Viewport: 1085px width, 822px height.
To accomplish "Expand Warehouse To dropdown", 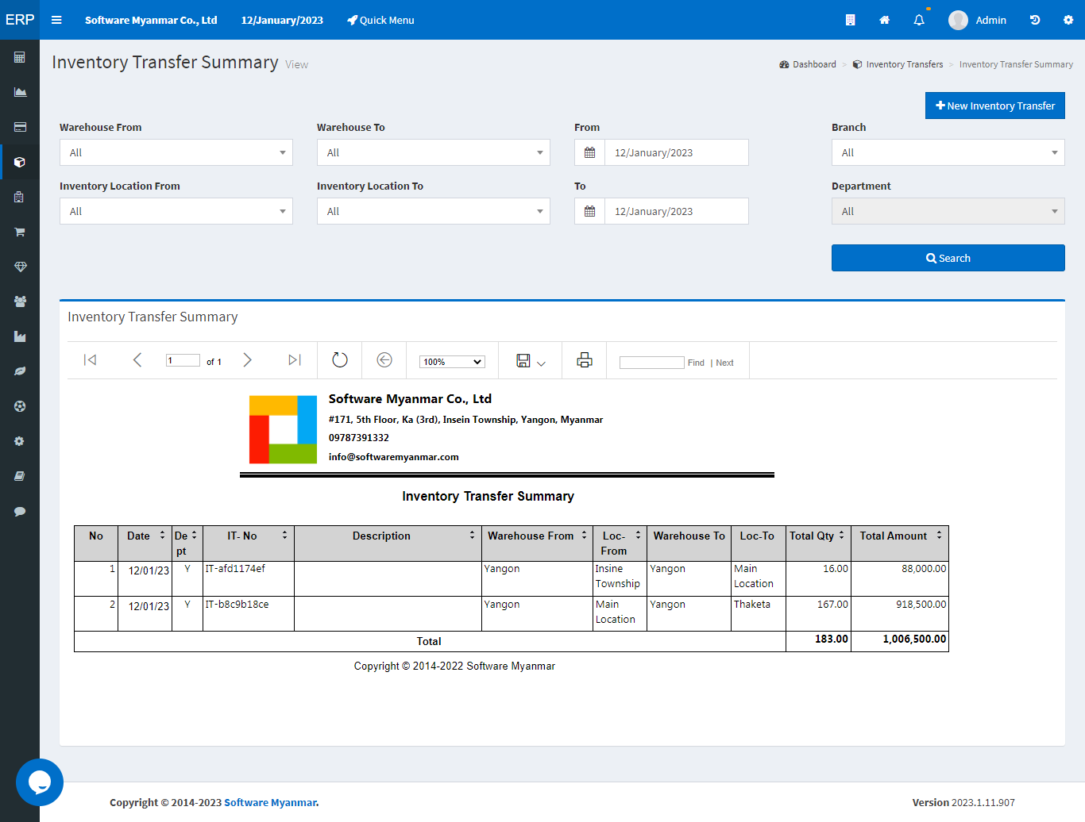I will [x=434, y=152].
